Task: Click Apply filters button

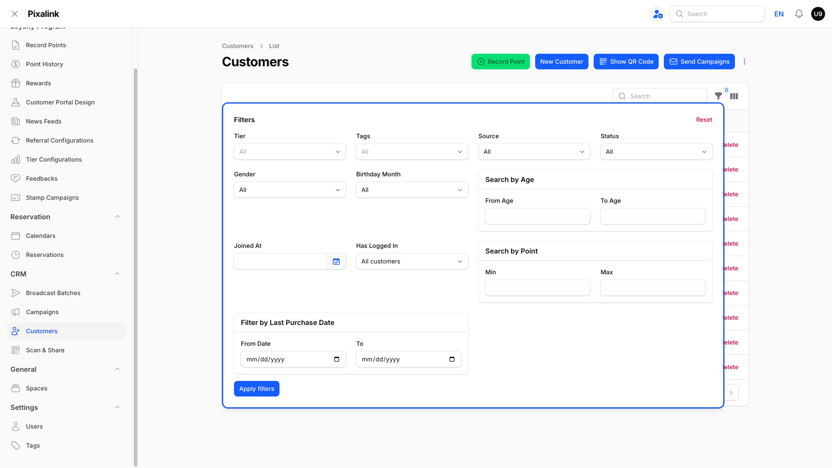Action: pos(257,389)
